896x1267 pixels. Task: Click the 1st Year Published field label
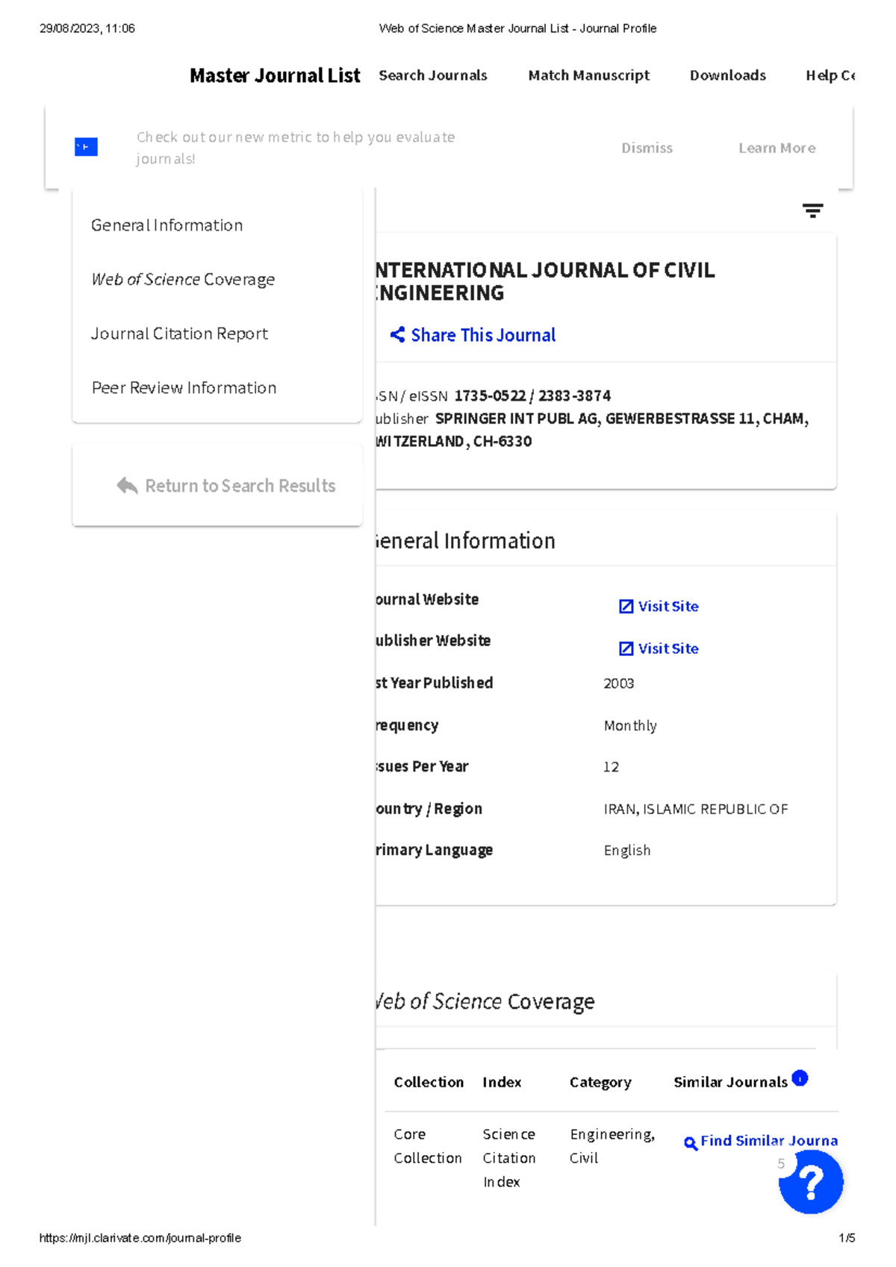[434, 683]
